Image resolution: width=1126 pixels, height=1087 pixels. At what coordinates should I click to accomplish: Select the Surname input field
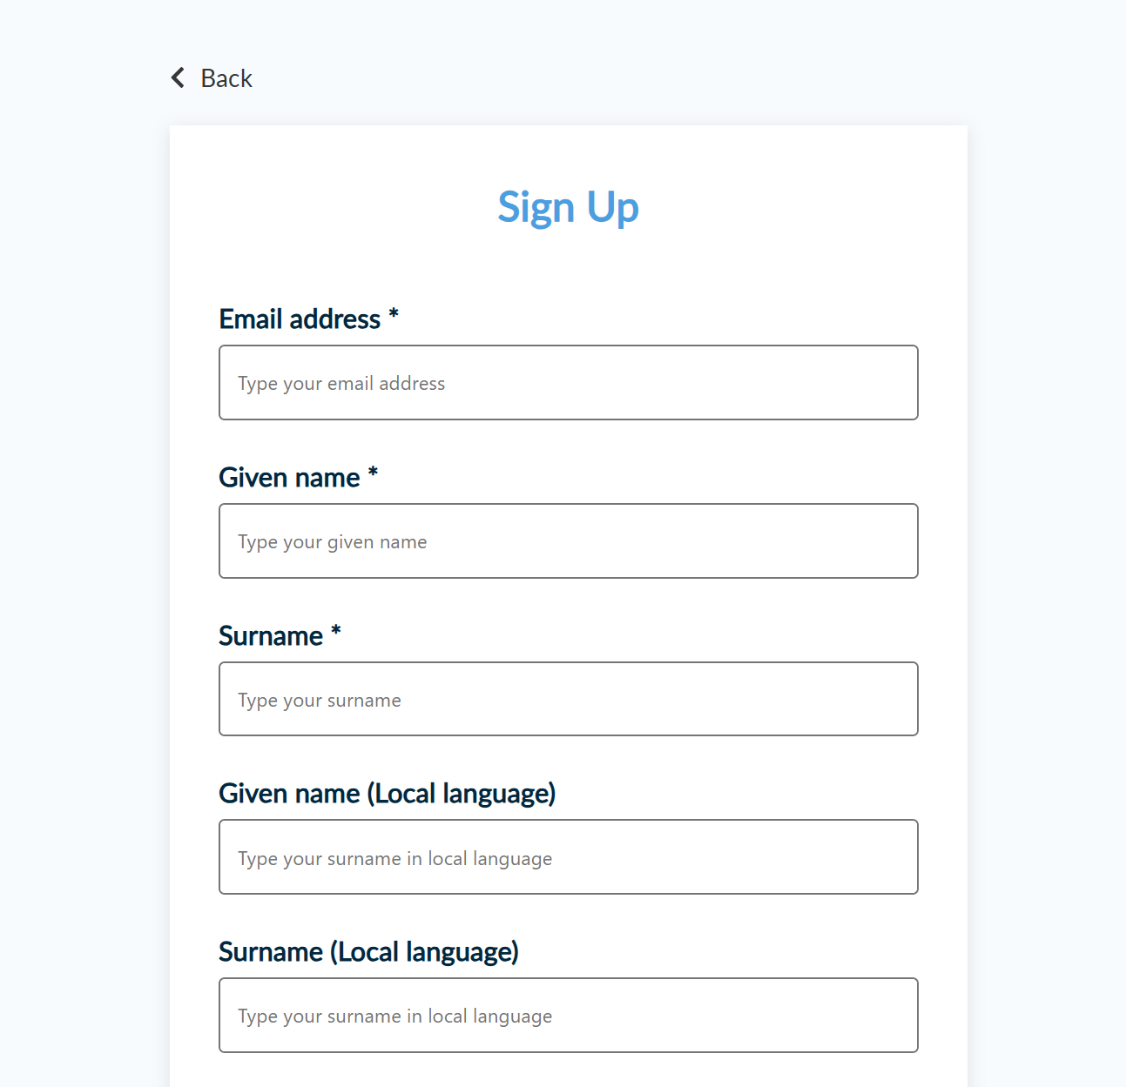568,699
